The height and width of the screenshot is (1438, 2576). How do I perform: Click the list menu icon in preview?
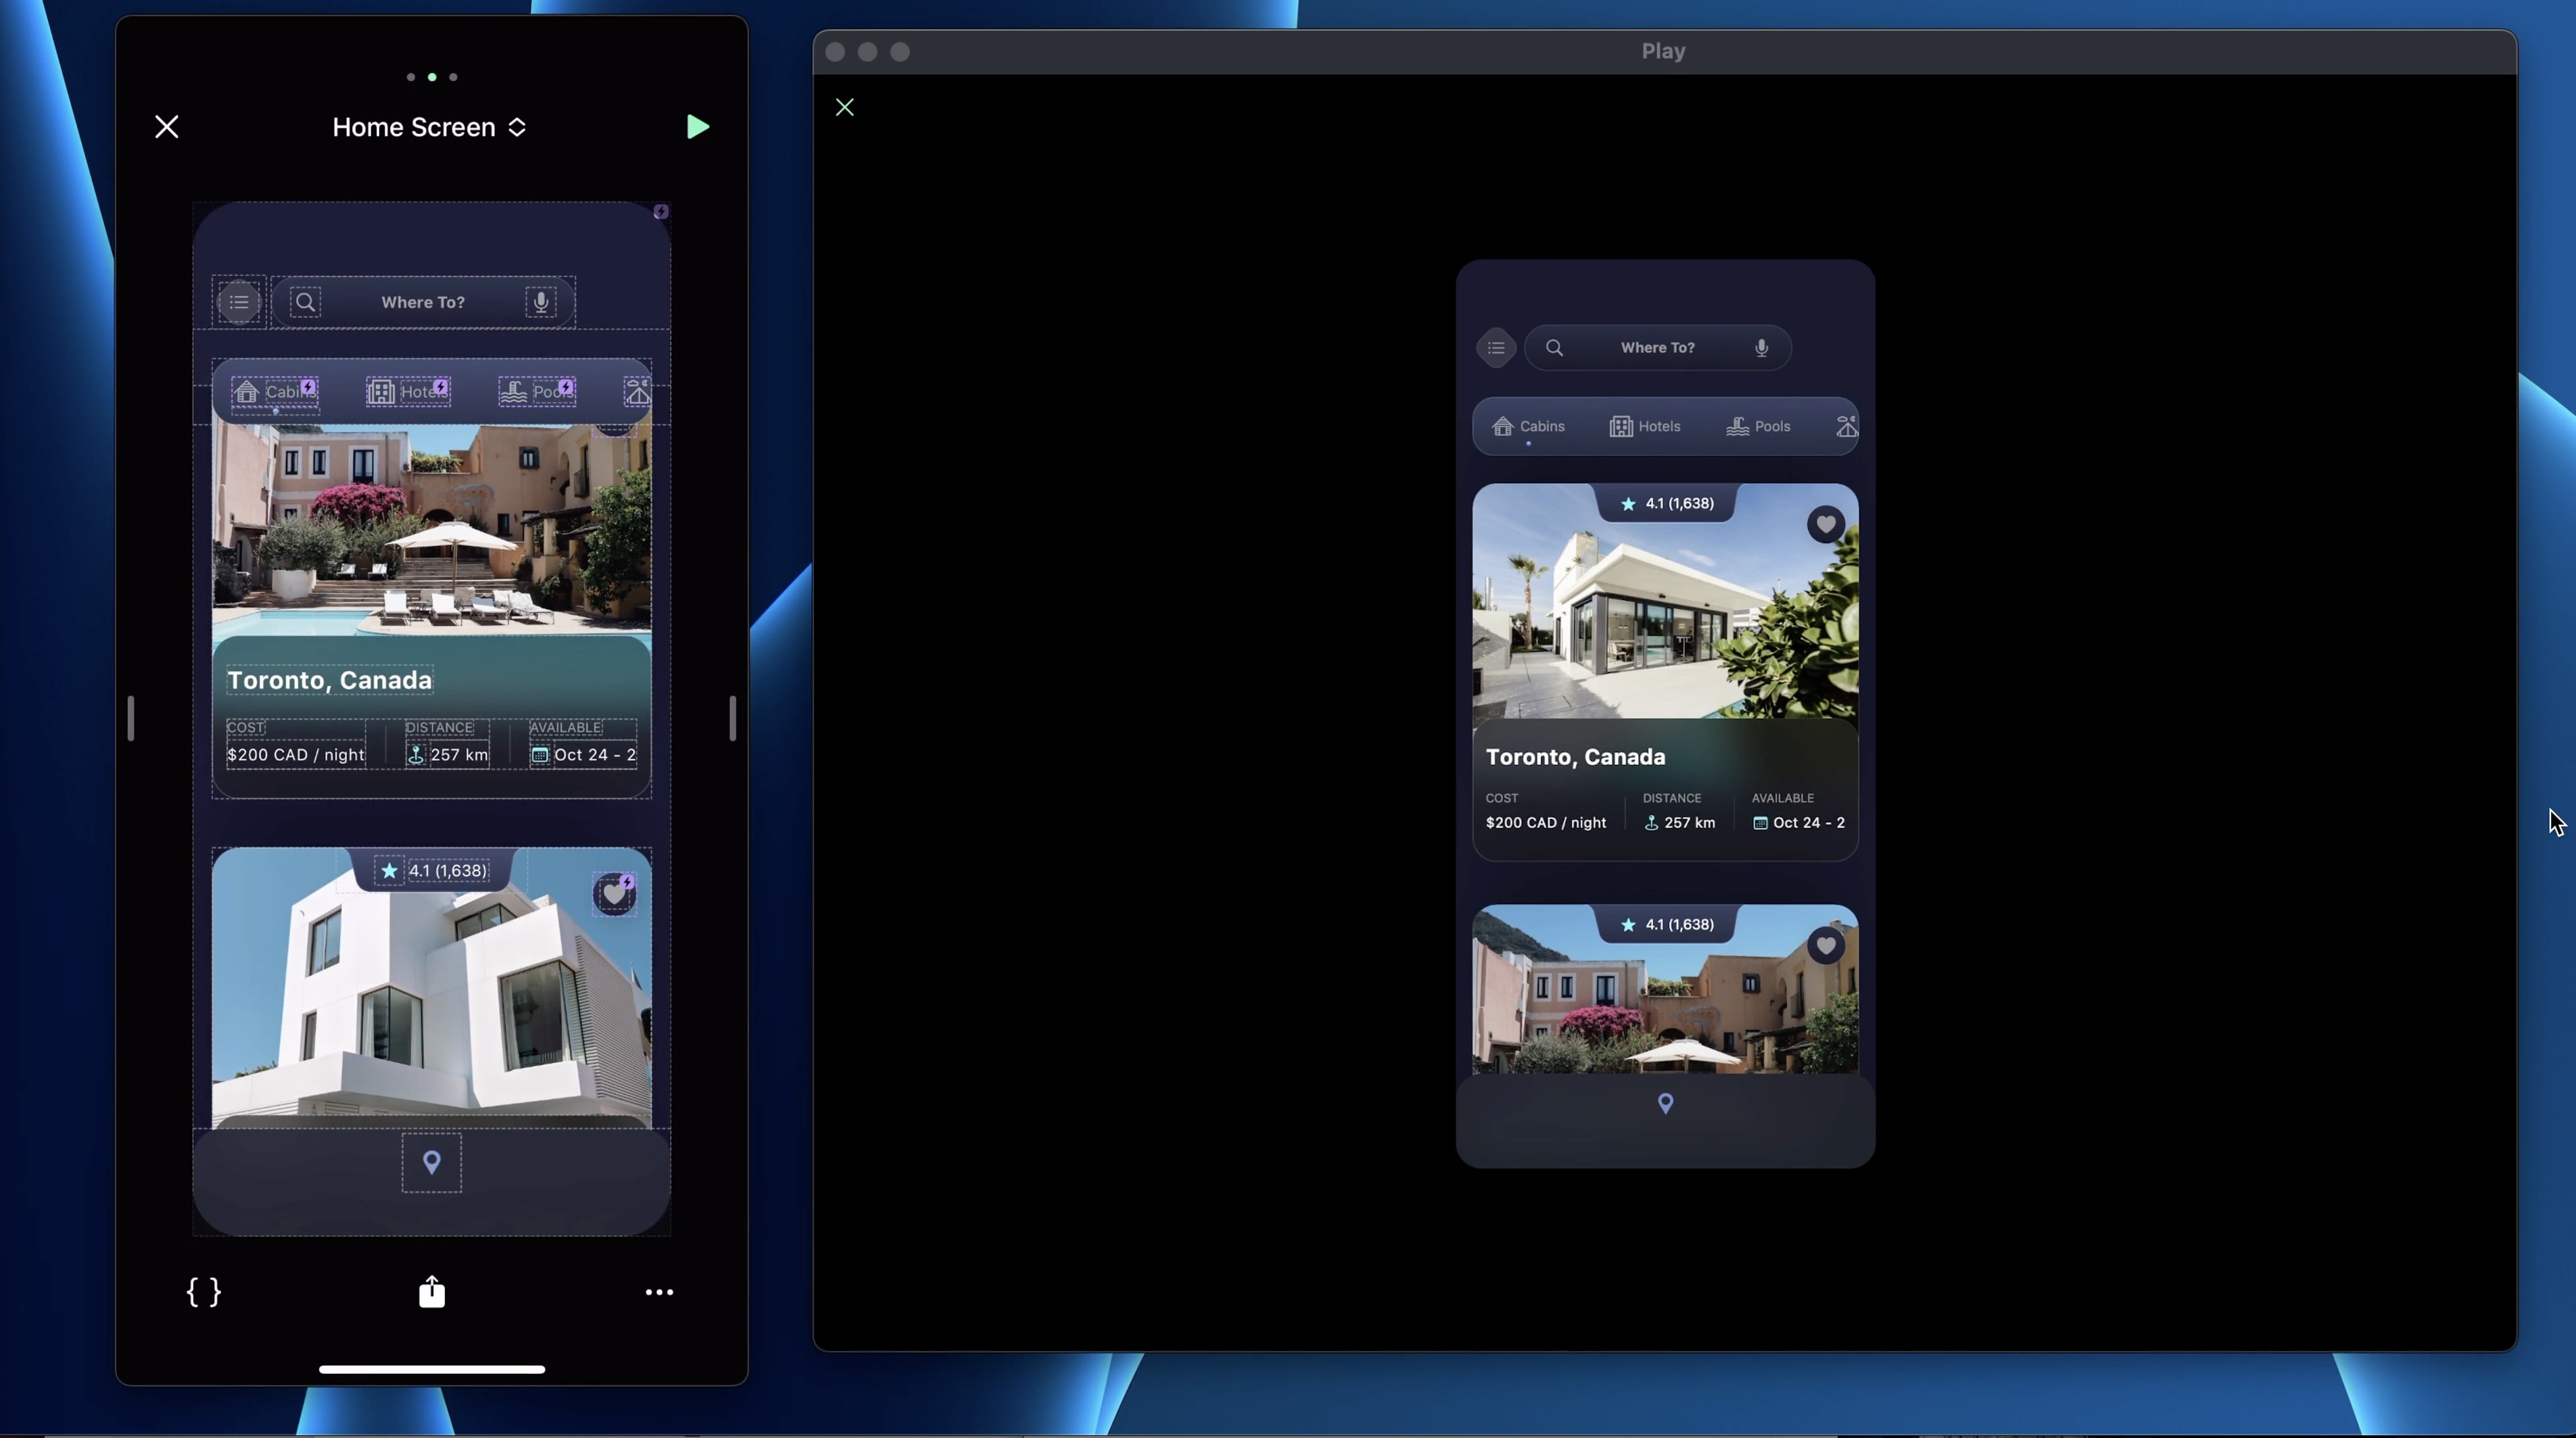pyautogui.click(x=1496, y=348)
